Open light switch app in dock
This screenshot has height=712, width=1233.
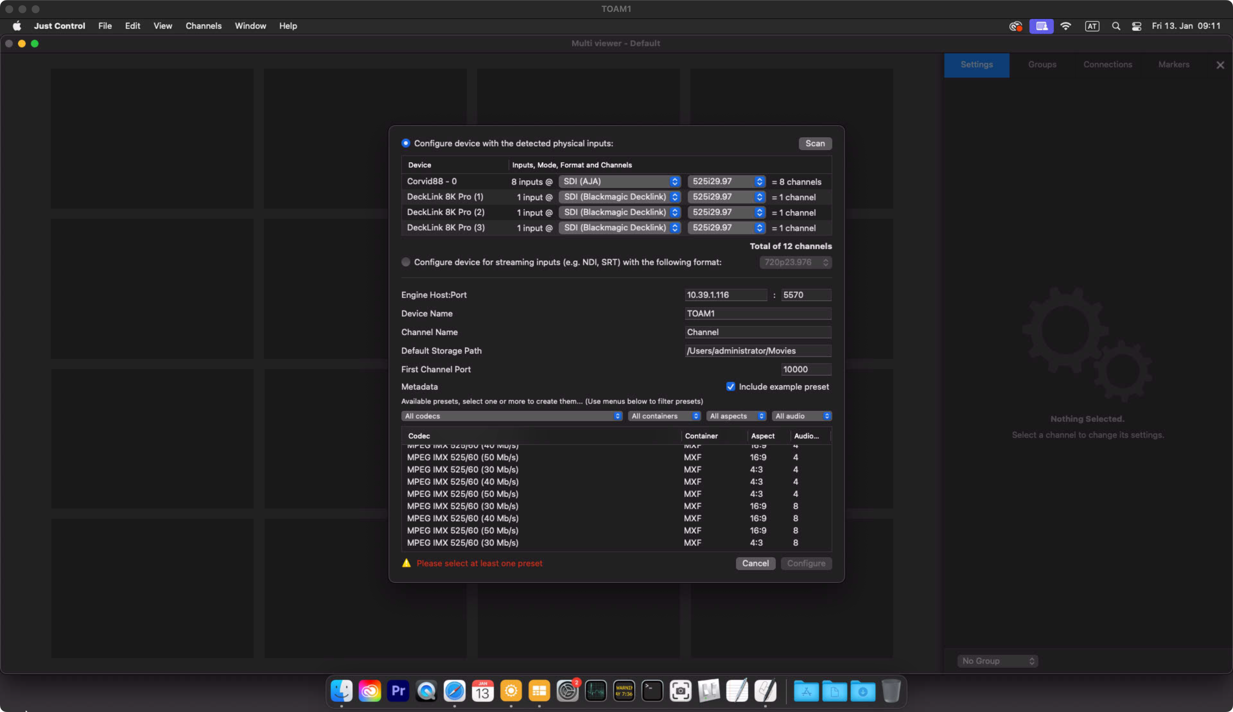pos(709,691)
